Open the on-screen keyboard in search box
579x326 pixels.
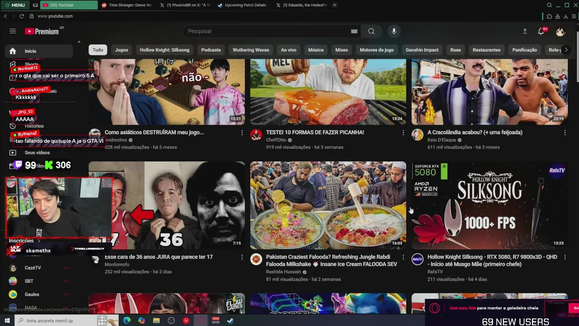click(x=354, y=31)
